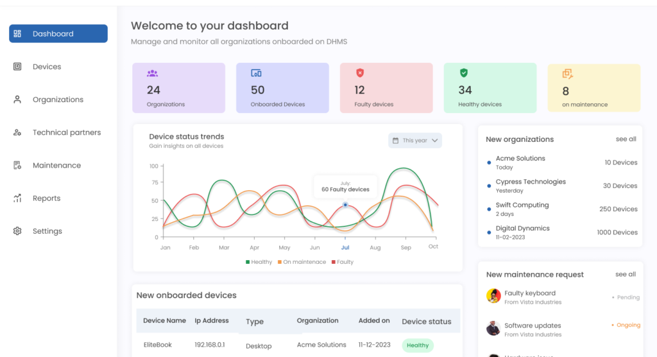The image size is (657, 357).
Task: Open the 'This year' date range dropdown
Action: tap(414, 141)
